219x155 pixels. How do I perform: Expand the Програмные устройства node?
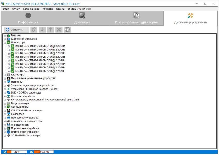pyautogui.click(x=5, y=118)
